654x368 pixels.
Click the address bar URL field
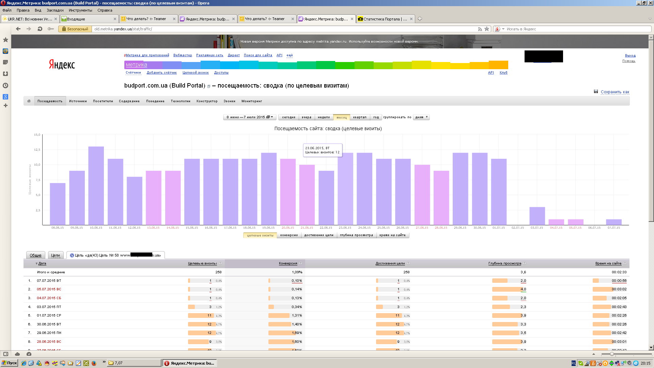pos(284,29)
